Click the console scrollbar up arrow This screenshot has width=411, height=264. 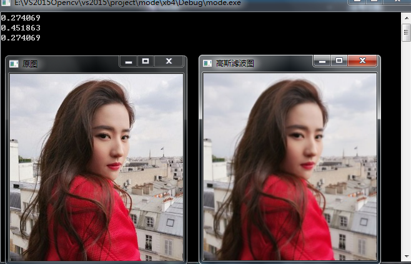(x=406, y=18)
